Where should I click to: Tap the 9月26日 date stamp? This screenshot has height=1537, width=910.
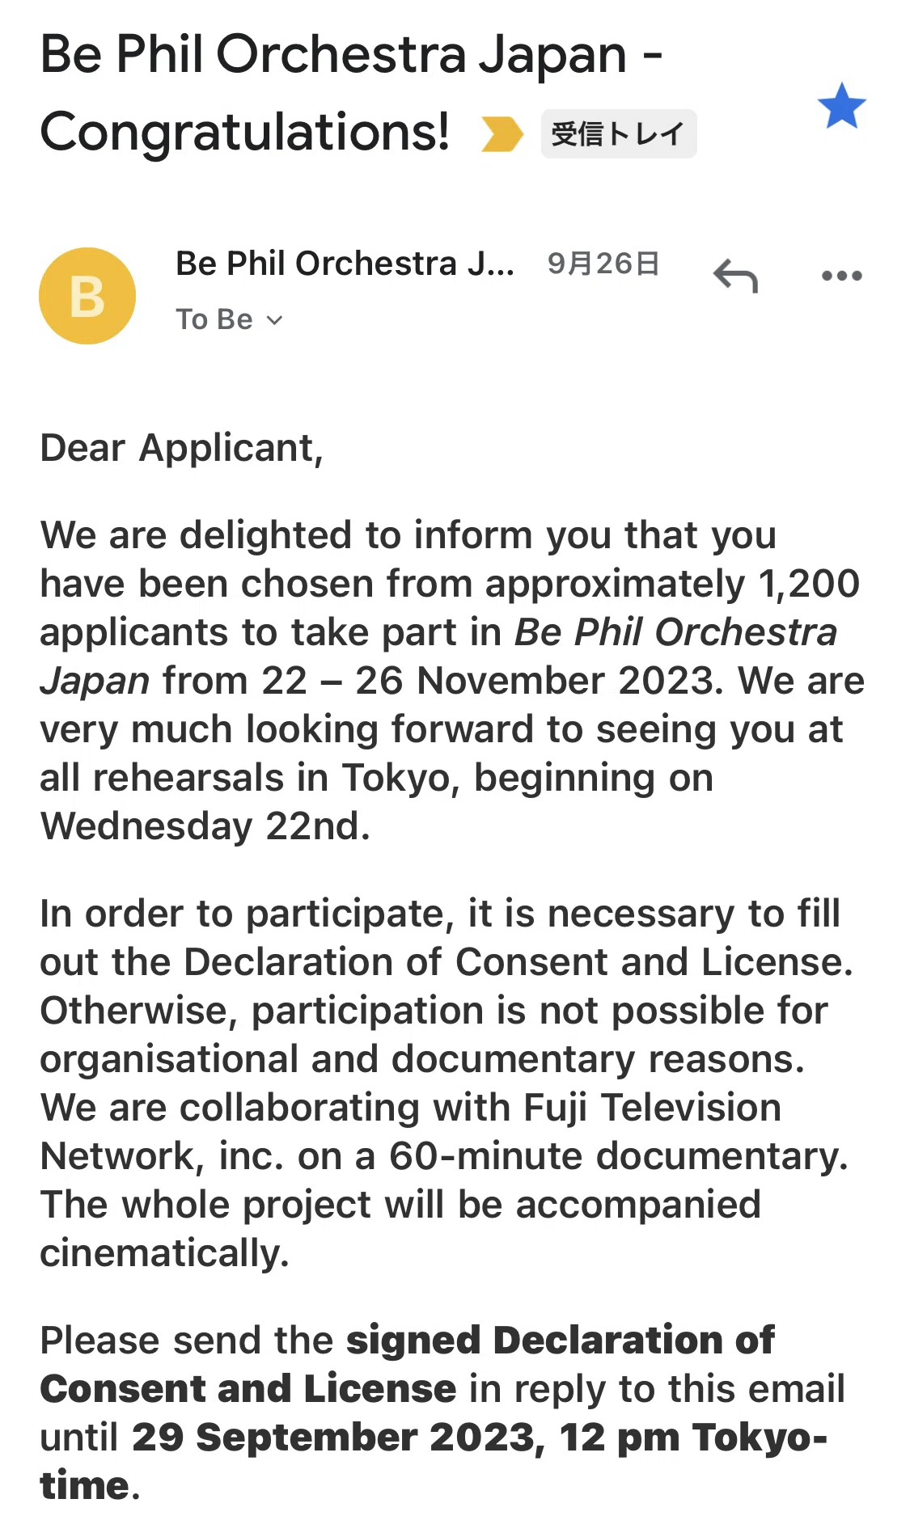point(603,264)
